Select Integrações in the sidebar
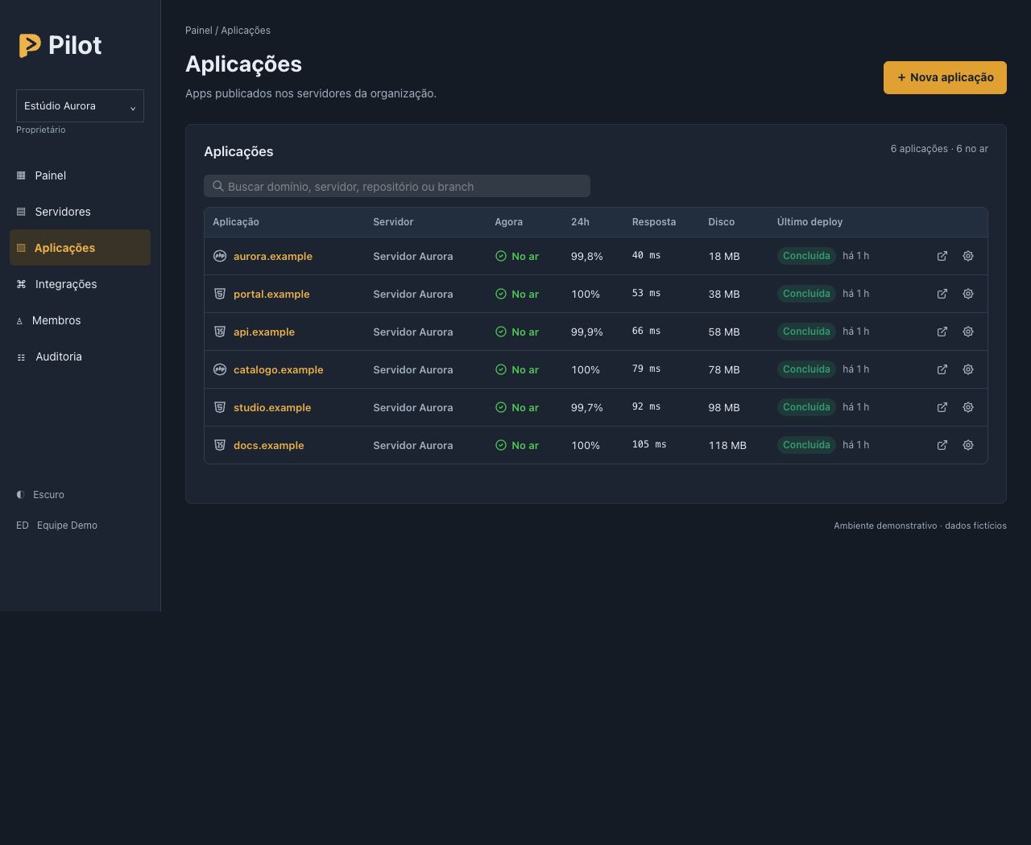 coord(80,284)
